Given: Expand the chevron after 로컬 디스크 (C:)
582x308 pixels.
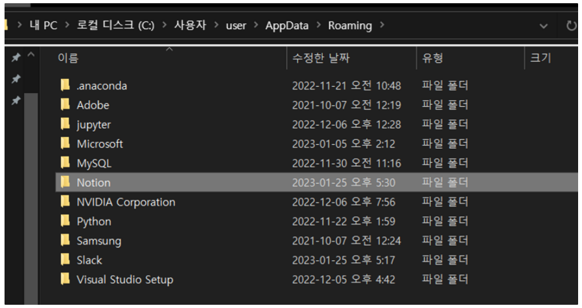Looking at the screenshot, I should coord(165,25).
